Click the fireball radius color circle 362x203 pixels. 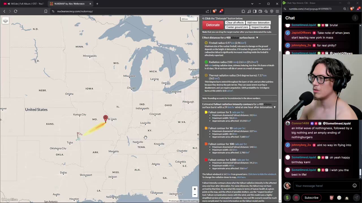point(206,43)
